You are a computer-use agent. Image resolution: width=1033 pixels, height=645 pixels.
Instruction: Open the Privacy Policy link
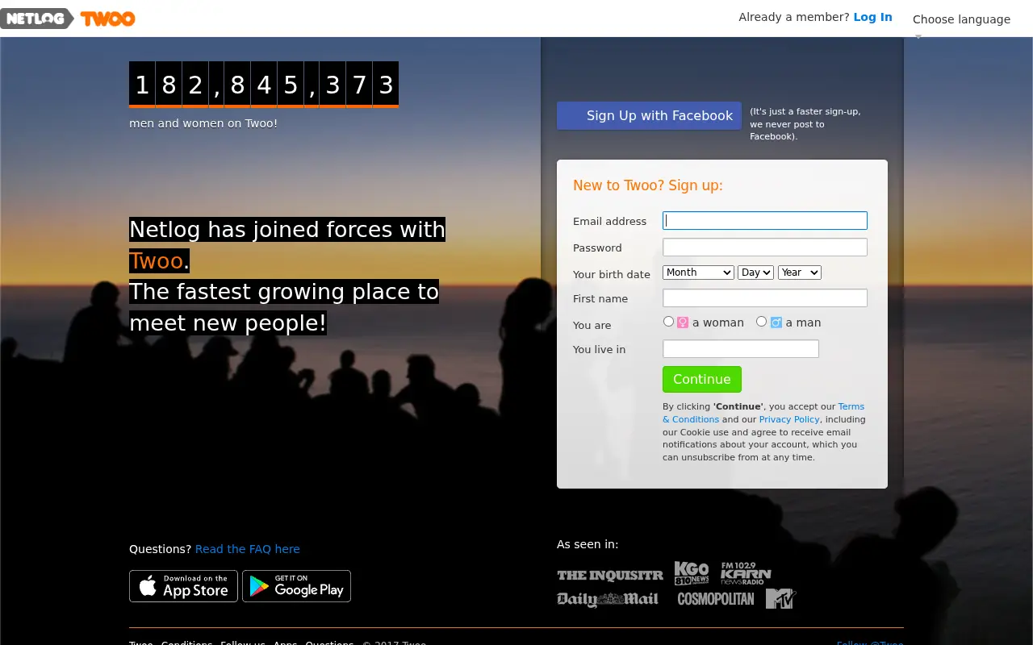(x=789, y=419)
